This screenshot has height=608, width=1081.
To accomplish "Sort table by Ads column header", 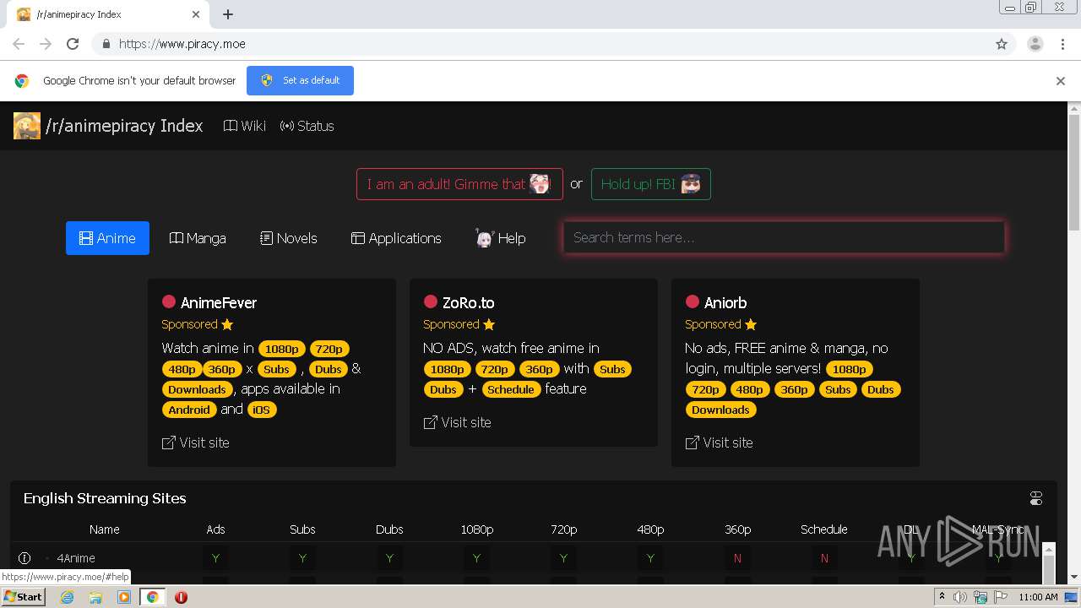I will 216,529.
